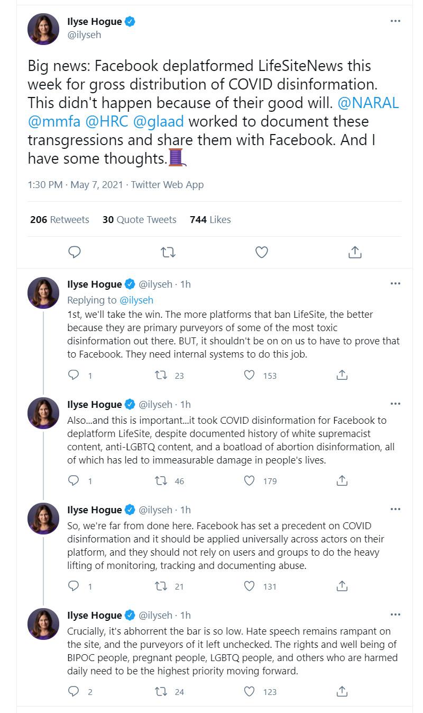Like the reply with 179 likes
Screen dimensions: 423x713
click(x=250, y=480)
